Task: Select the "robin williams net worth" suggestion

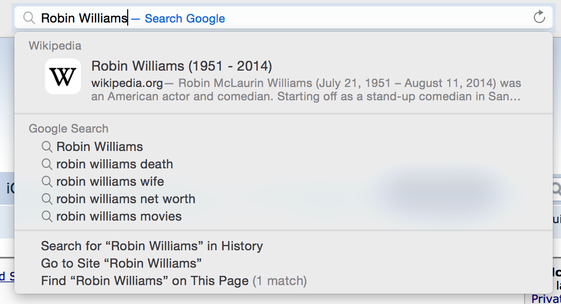Action: point(126,199)
